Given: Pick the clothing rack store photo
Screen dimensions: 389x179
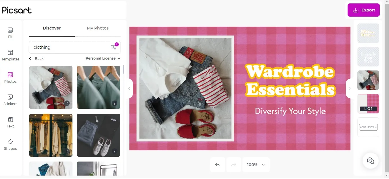Looking at the screenshot, I should point(51,135).
